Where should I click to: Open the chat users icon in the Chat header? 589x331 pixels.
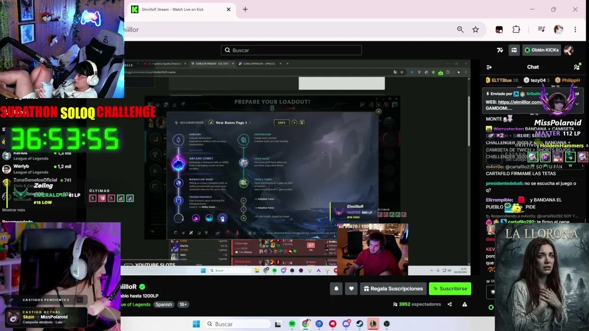coord(577,67)
